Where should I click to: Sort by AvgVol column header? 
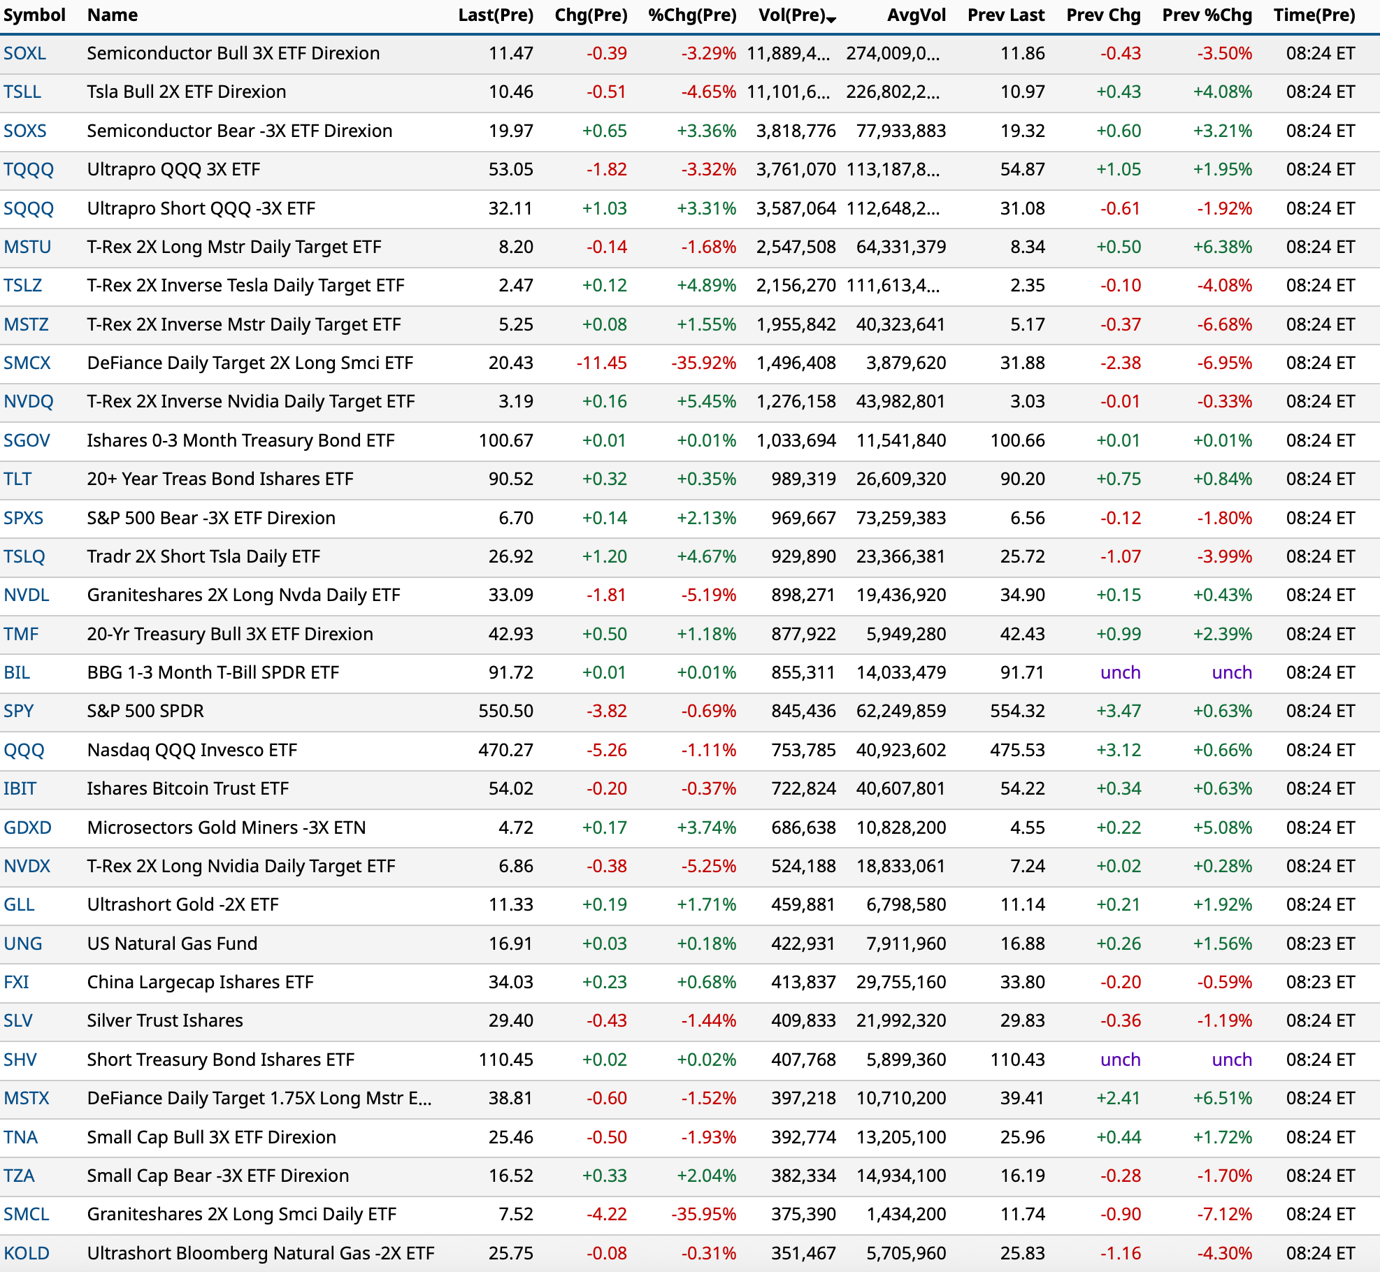tap(916, 15)
